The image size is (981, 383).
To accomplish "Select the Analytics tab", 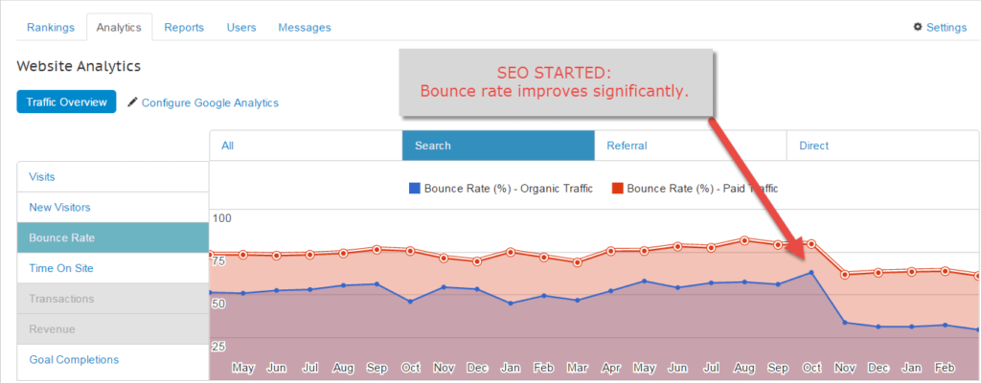I will (119, 28).
